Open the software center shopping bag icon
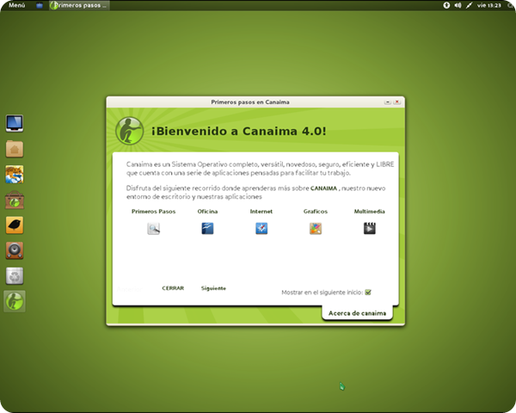516x413 pixels. (x=15, y=200)
